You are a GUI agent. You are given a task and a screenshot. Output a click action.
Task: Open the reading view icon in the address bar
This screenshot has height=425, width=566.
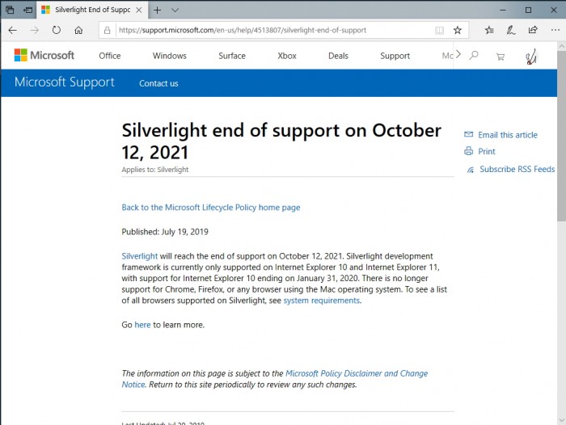coord(439,30)
